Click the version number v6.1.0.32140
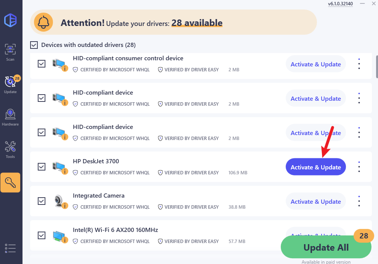This screenshot has width=378, height=264. click(340, 4)
